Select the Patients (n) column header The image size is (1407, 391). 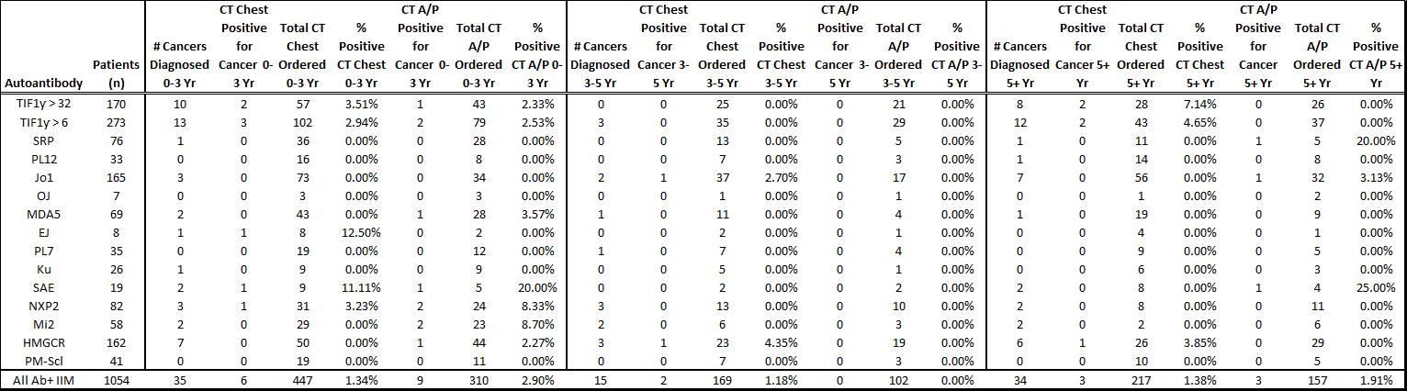[117, 73]
